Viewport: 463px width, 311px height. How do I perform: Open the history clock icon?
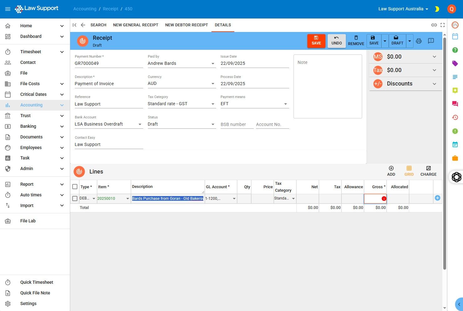pos(455,117)
